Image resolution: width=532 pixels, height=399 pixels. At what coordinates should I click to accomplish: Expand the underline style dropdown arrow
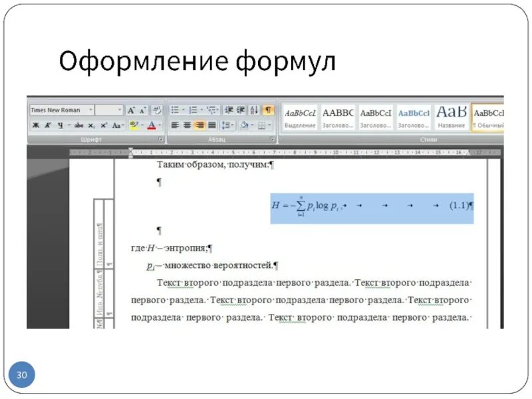click(x=69, y=126)
